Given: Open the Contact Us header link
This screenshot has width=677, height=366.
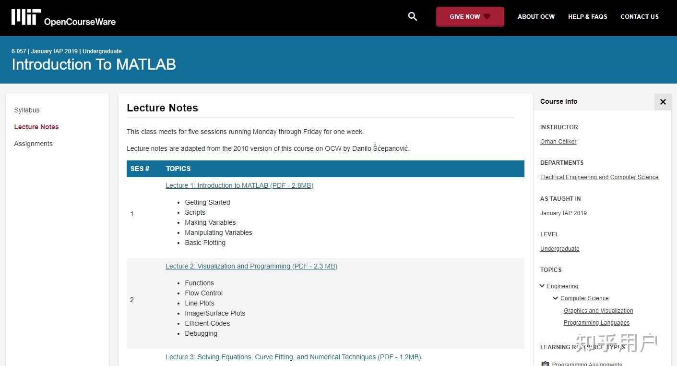Looking at the screenshot, I should [x=640, y=16].
